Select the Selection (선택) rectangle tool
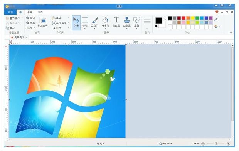This screenshot has height=151, width=239. pyautogui.click(x=85, y=22)
